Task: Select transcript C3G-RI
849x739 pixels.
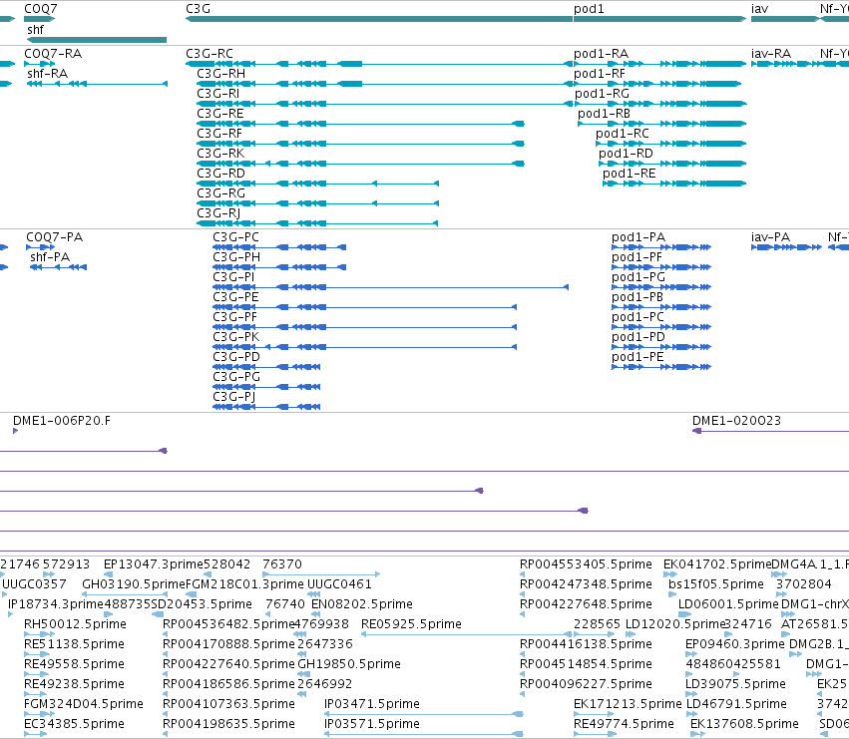Action: coord(218,94)
